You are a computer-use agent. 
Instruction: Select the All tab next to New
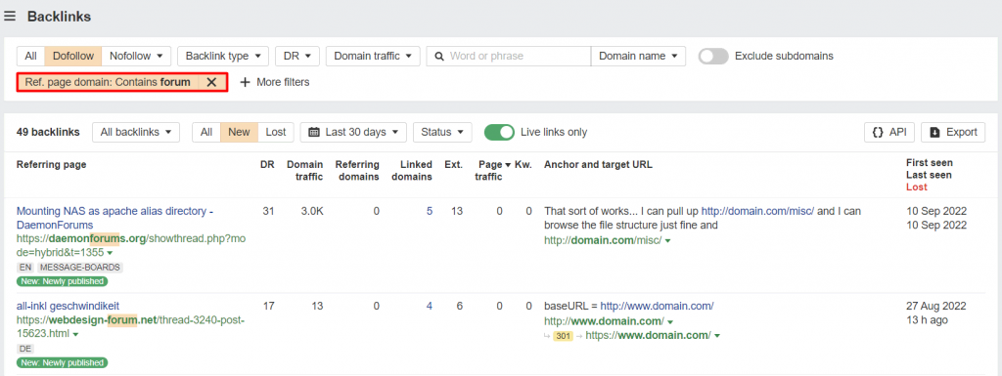206,132
